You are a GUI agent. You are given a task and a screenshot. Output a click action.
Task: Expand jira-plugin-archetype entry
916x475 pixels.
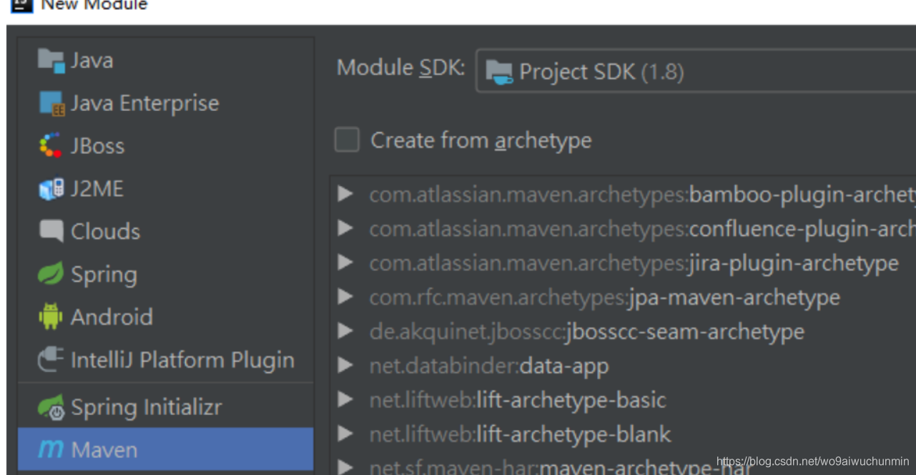(346, 263)
